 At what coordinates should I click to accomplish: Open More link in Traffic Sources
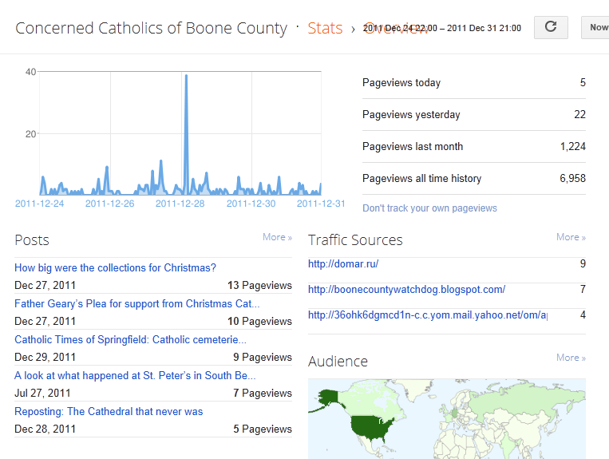pyautogui.click(x=571, y=237)
